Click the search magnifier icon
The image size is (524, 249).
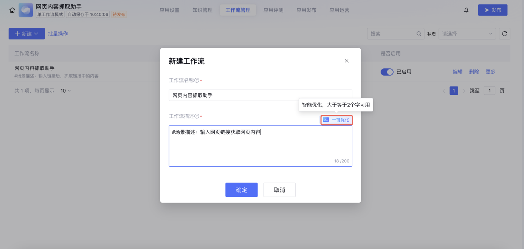[x=419, y=34]
